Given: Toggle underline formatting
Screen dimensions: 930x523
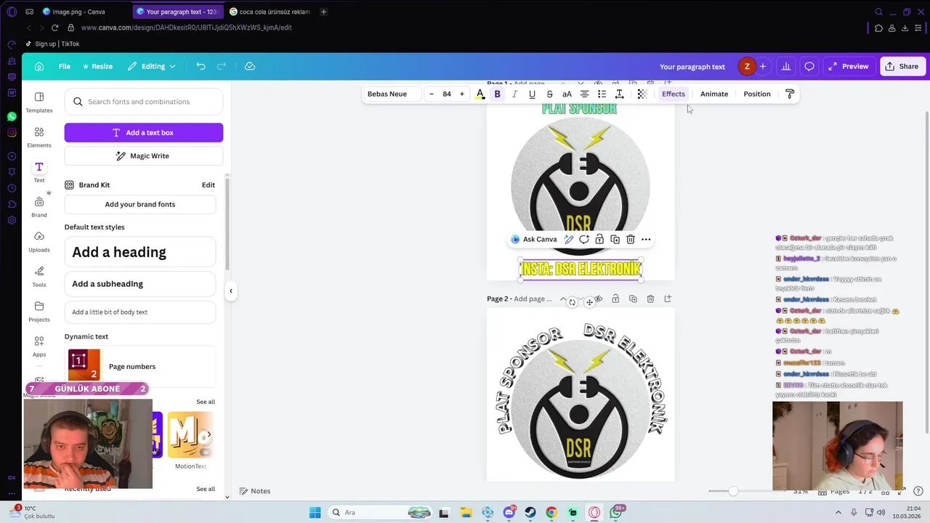Looking at the screenshot, I should tap(533, 94).
